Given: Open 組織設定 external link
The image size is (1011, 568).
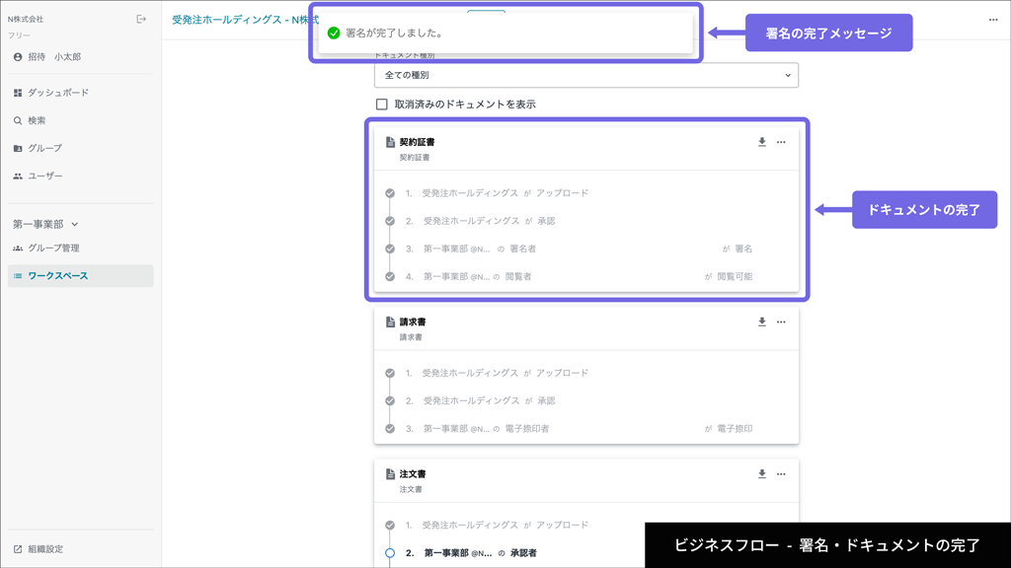Looking at the screenshot, I should pos(39,549).
